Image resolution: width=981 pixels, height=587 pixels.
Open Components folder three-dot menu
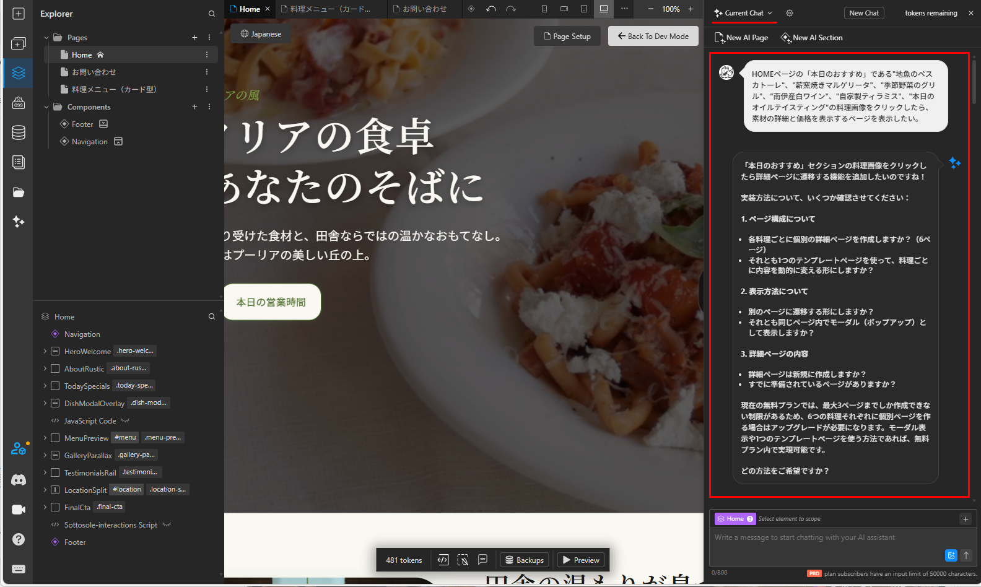coord(209,107)
